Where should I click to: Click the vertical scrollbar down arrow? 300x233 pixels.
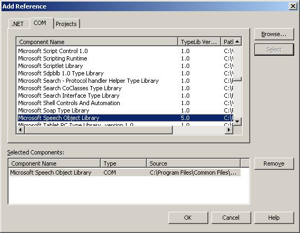[237, 122]
